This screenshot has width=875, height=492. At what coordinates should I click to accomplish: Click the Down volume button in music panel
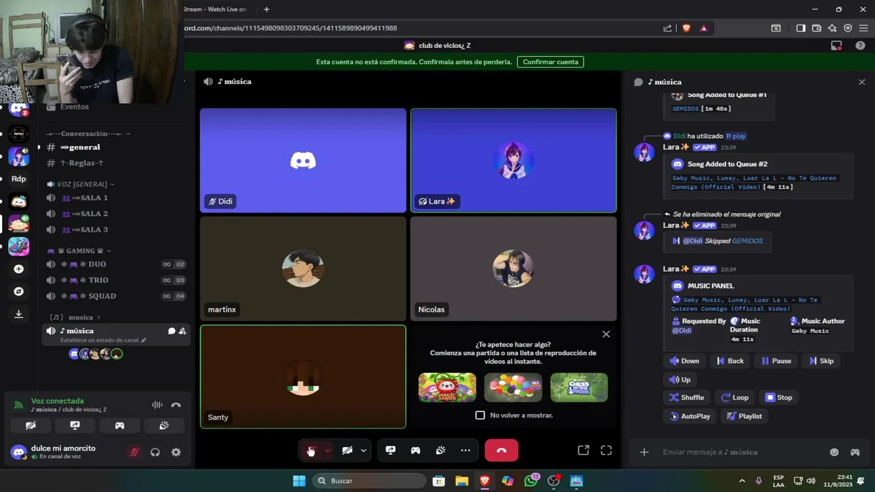684,361
